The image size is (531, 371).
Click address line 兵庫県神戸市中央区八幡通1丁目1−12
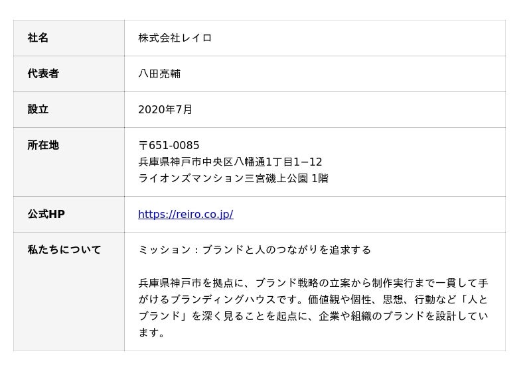(x=230, y=162)
